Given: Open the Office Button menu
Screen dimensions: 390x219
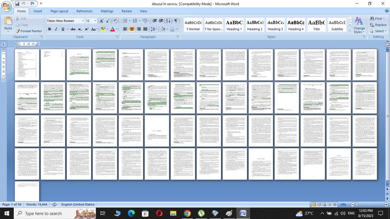Looking at the screenshot, I should coord(6,6).
